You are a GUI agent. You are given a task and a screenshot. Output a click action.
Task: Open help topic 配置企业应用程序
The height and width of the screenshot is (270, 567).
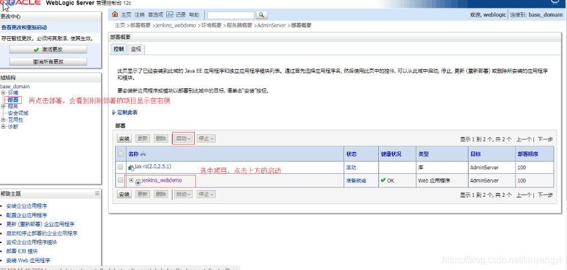pyautogui.click(x=27, y=215)
